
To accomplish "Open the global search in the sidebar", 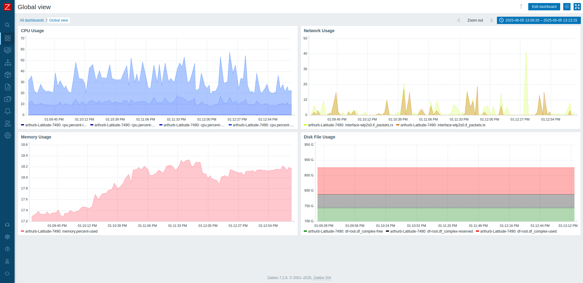I will pos(7,25).
